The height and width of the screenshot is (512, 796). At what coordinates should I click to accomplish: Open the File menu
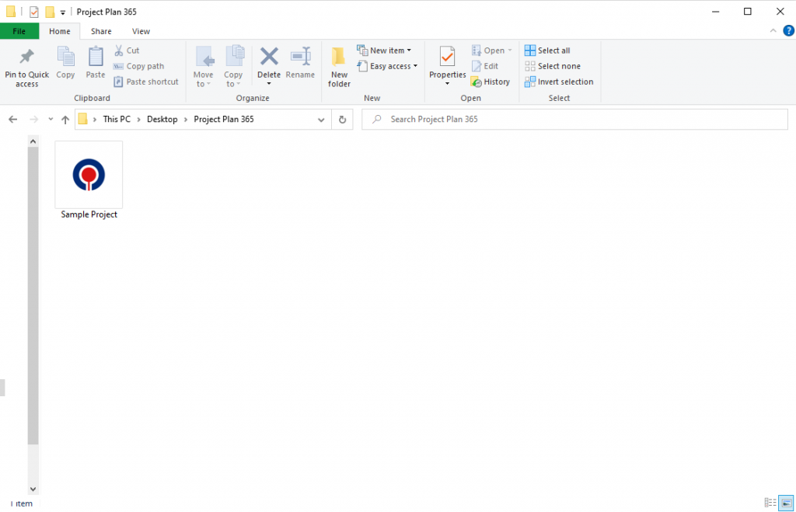[x=19, y=31]
